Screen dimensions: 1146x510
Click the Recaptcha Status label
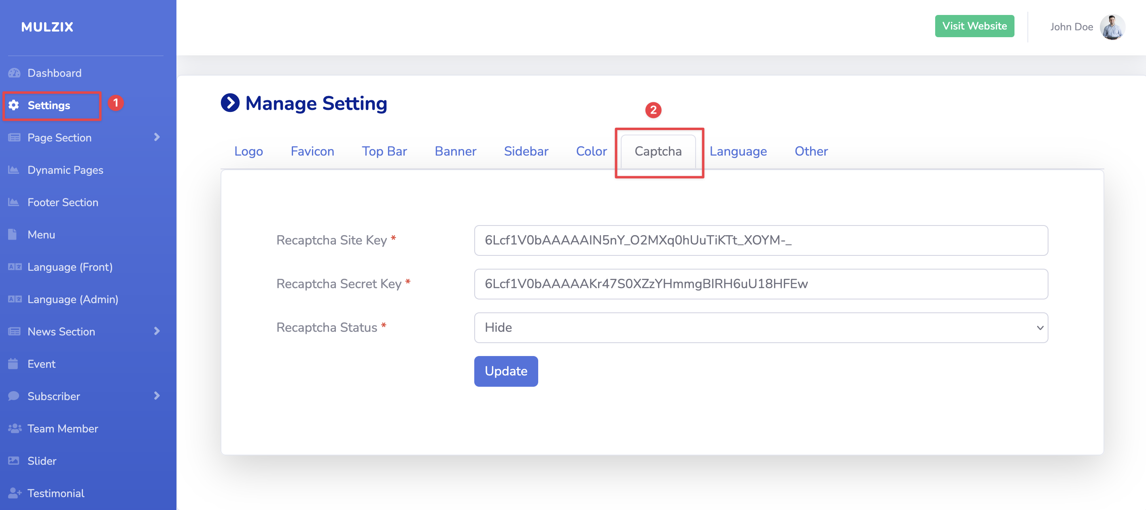[327, 328]
